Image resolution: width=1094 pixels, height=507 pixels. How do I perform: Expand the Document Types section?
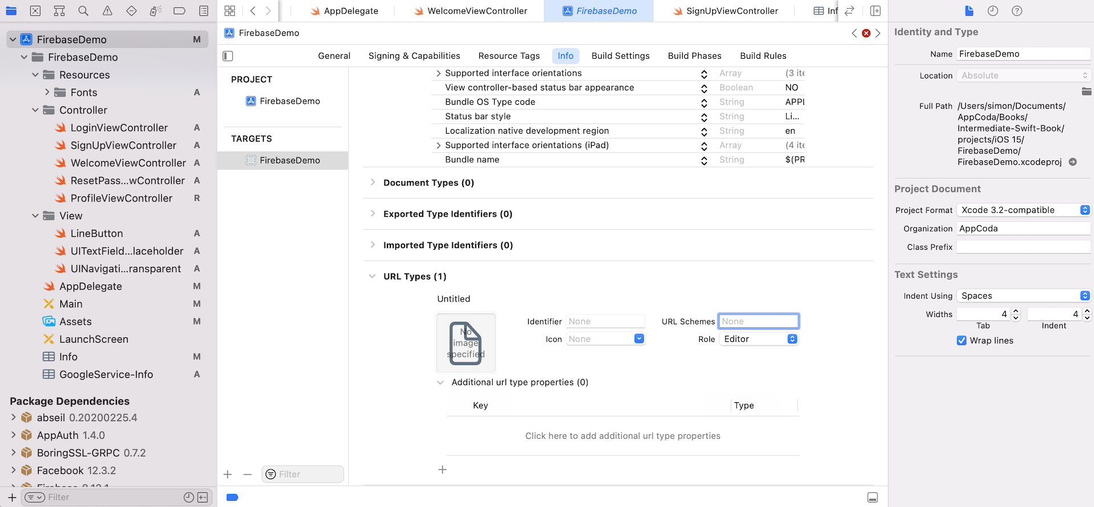(373, 183)
